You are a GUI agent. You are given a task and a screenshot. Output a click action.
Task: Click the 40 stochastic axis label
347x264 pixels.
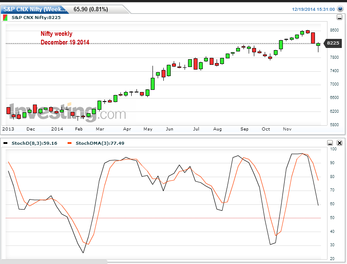tap(332, 232)
